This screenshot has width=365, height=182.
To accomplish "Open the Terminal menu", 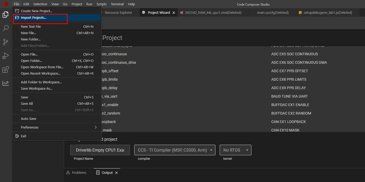I will point(117,4).
